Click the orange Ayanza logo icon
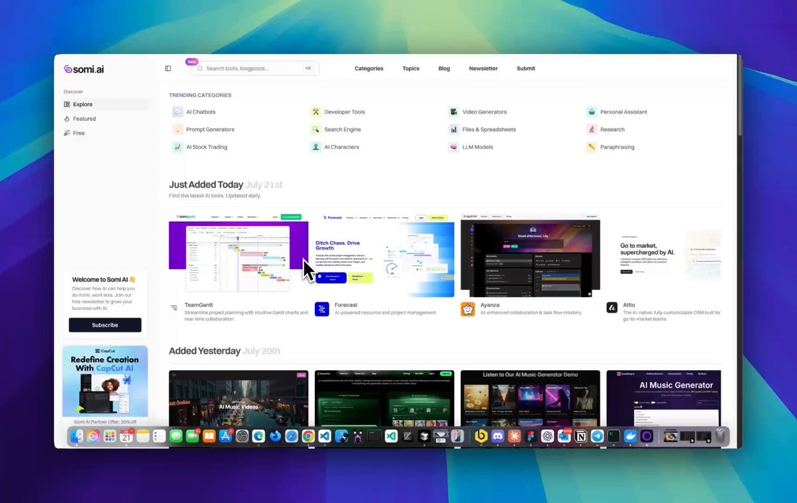The height and width of the screenshot is (503, 797). pos(468,309)
